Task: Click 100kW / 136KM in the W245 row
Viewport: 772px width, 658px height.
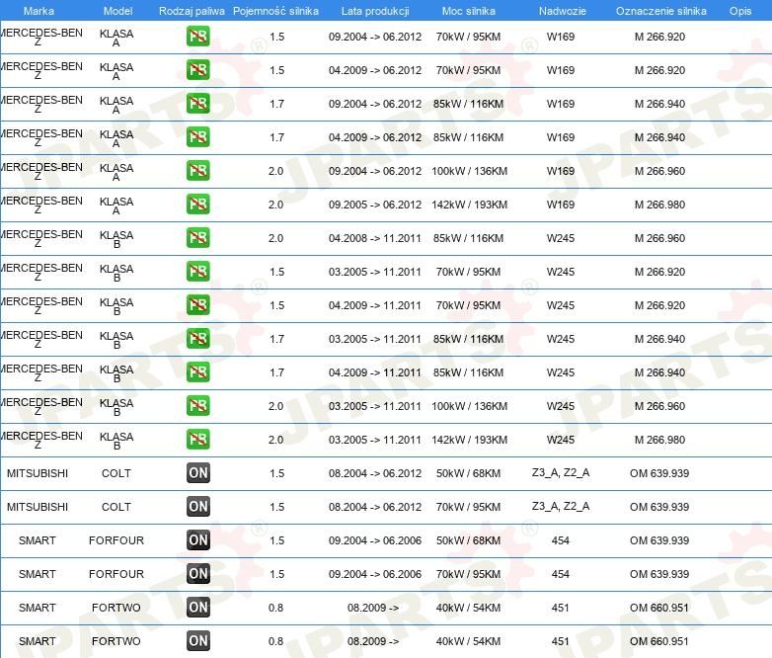Action: point(469,406)
